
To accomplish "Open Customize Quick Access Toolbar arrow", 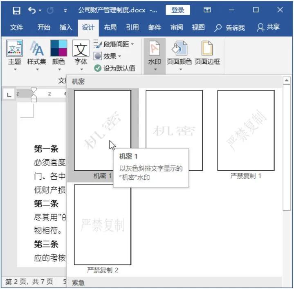I will point(65,11).
